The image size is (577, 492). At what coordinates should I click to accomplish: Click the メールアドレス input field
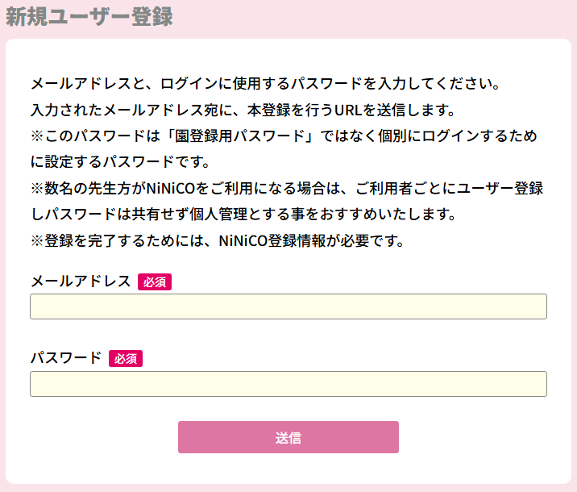[288, 307]
